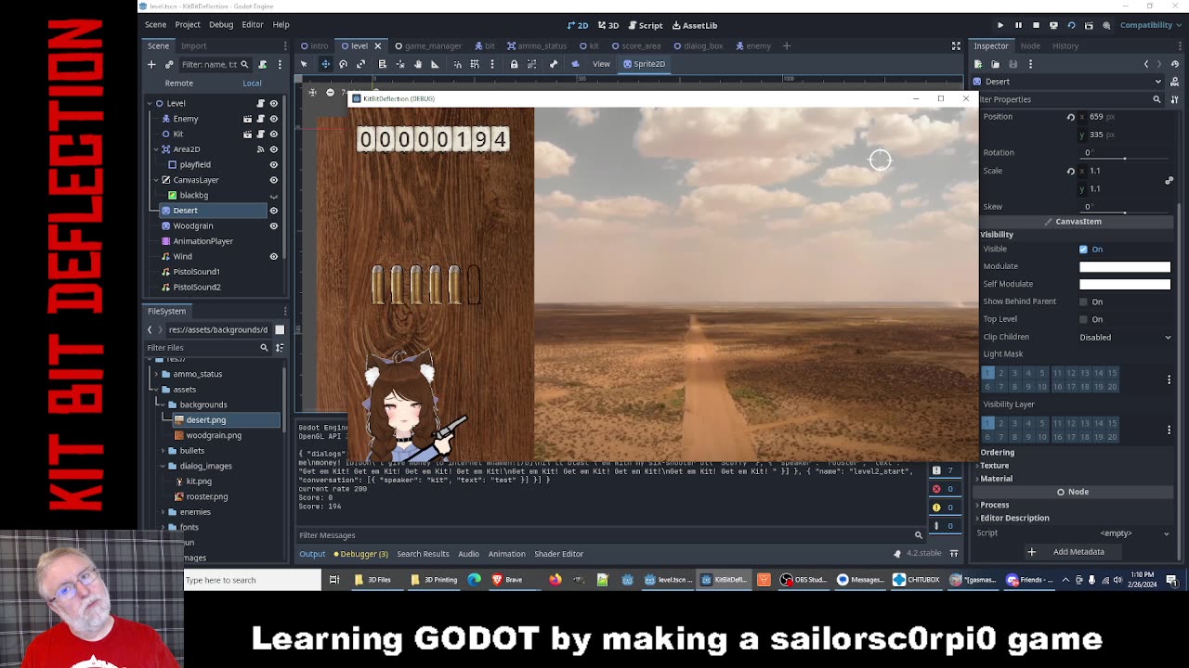Sort files icon in FileSystem filter
Screen dimensions: 1189x668
280,347
